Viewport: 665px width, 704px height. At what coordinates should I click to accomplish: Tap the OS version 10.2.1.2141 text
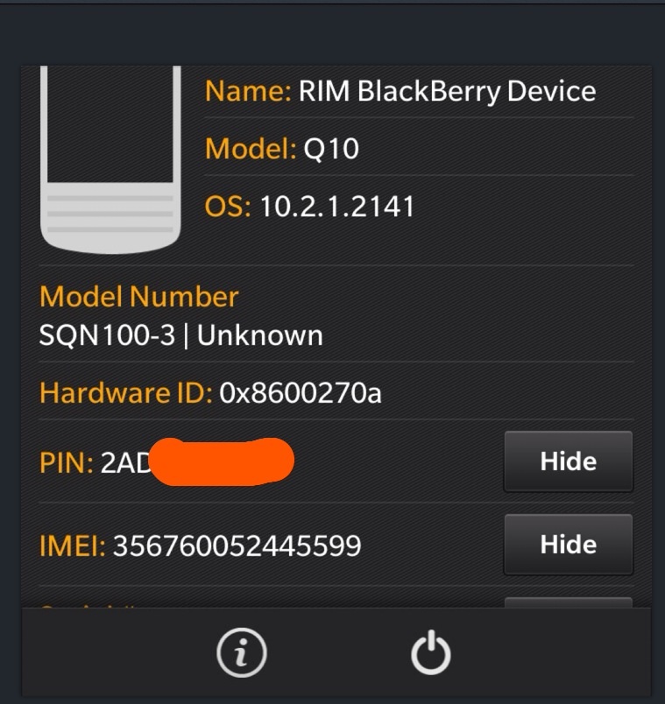(x=337, y=207)
